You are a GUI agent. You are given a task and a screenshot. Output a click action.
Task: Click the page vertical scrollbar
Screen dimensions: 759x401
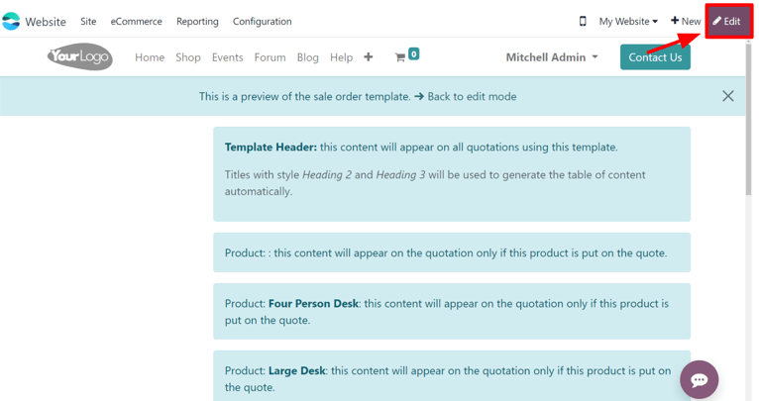(750, 198)
